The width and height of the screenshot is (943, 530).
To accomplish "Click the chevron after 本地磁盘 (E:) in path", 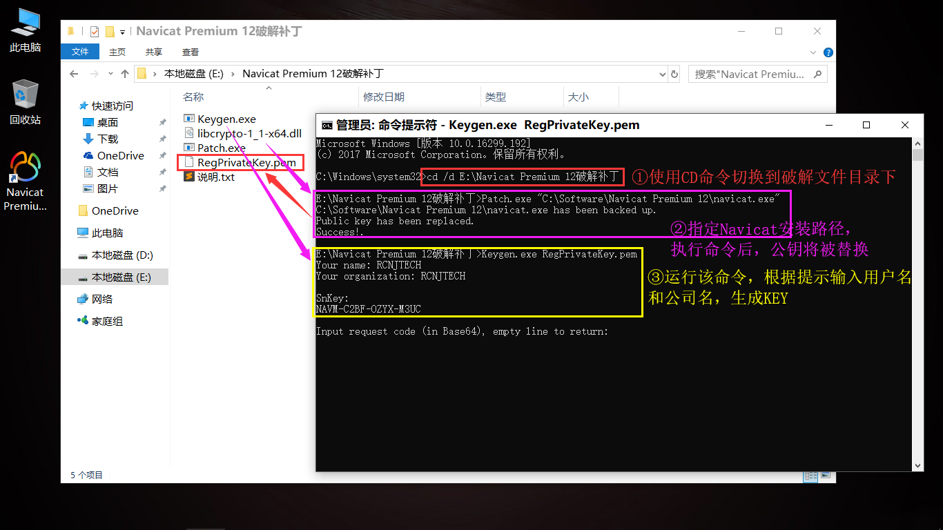I will pyautogui.click(x=233, y=74).
